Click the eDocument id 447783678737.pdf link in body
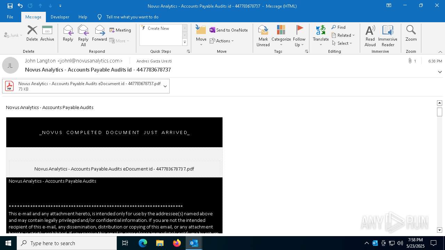Viewport: 445px width, 250px height. pos(114,169)
